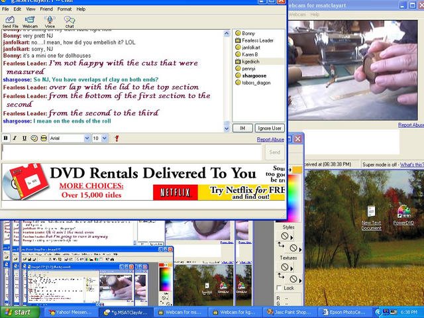The image size is (424, 318).
Task: Switch to Webcam for kg... taskbar button
Action: click(x=235, y=312)
